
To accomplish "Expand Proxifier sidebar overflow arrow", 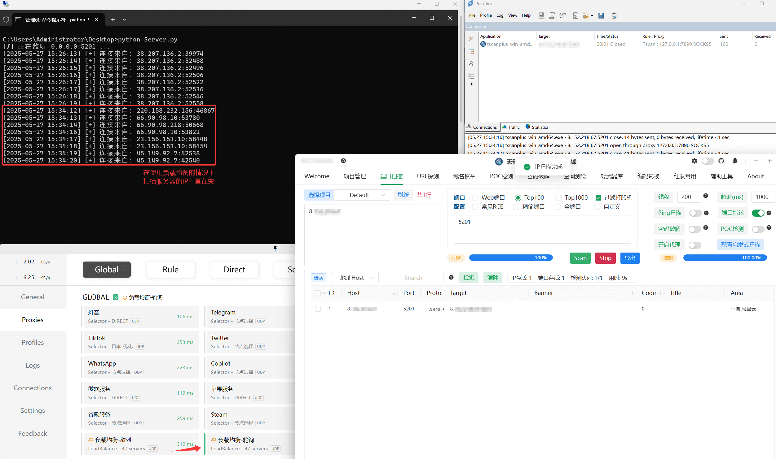I will 471,84.
